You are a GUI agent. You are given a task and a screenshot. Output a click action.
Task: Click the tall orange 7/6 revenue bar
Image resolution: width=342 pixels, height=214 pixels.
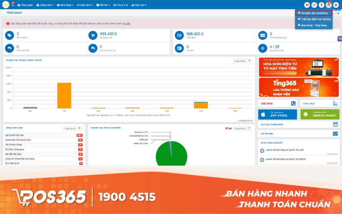pyautogui.click(x=64, y=95)
